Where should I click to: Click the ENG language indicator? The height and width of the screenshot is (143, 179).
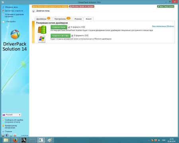click(x=164, y=140)
